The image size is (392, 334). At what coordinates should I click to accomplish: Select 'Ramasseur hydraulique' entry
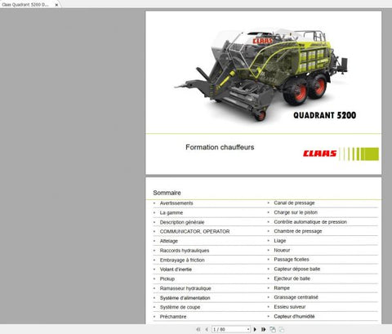coord(185,288)
